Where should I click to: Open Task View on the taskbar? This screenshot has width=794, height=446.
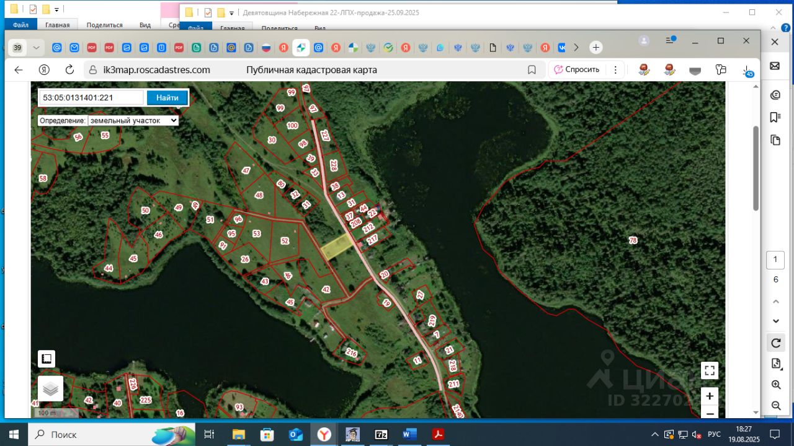click(x=209, y=435)
